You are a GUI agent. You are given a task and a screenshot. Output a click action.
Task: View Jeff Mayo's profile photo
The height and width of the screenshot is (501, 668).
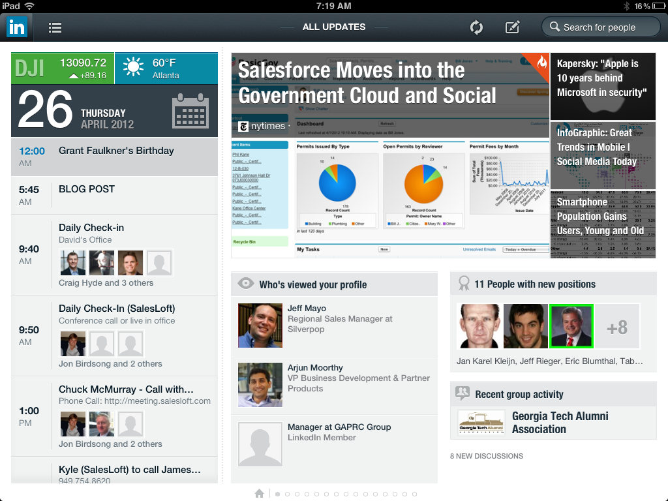(x=260, y=326)
